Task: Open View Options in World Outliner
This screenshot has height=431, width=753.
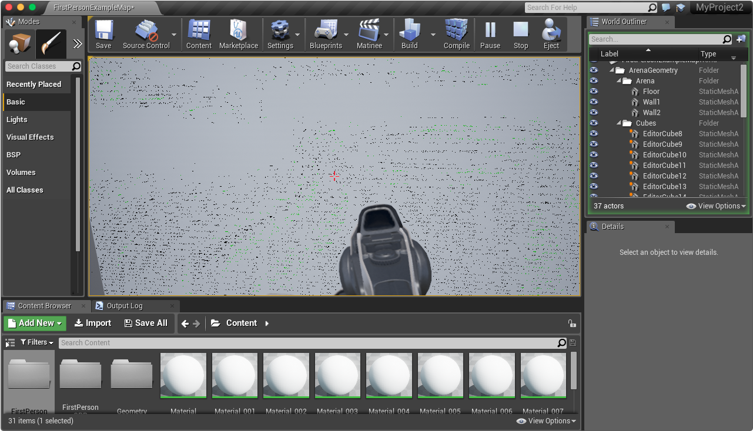Action: coord(715,206)
